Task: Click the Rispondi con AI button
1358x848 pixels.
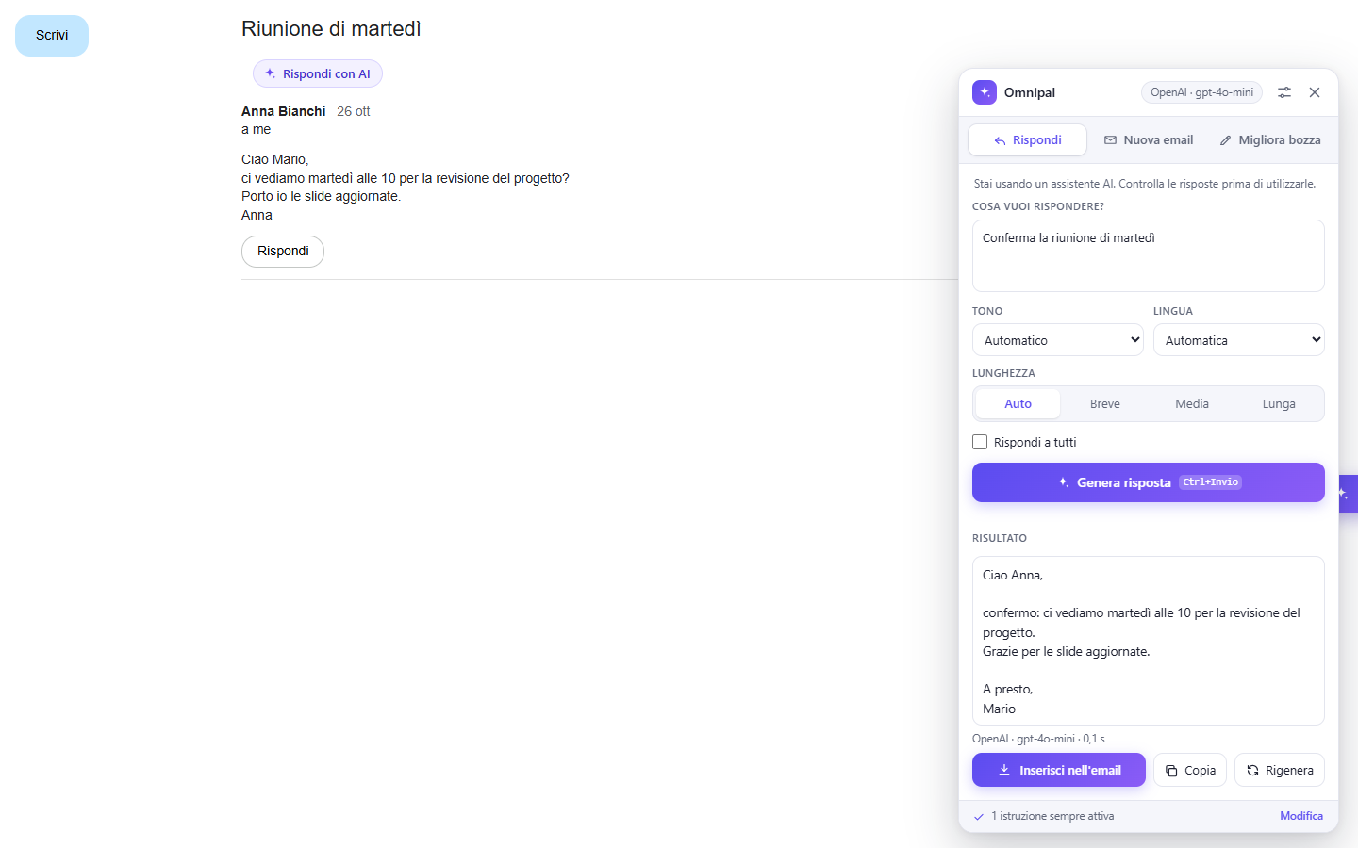Action: pos(318,73)
